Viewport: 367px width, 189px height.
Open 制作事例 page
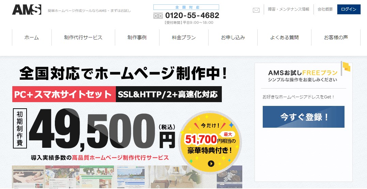[x=137, y=37]
